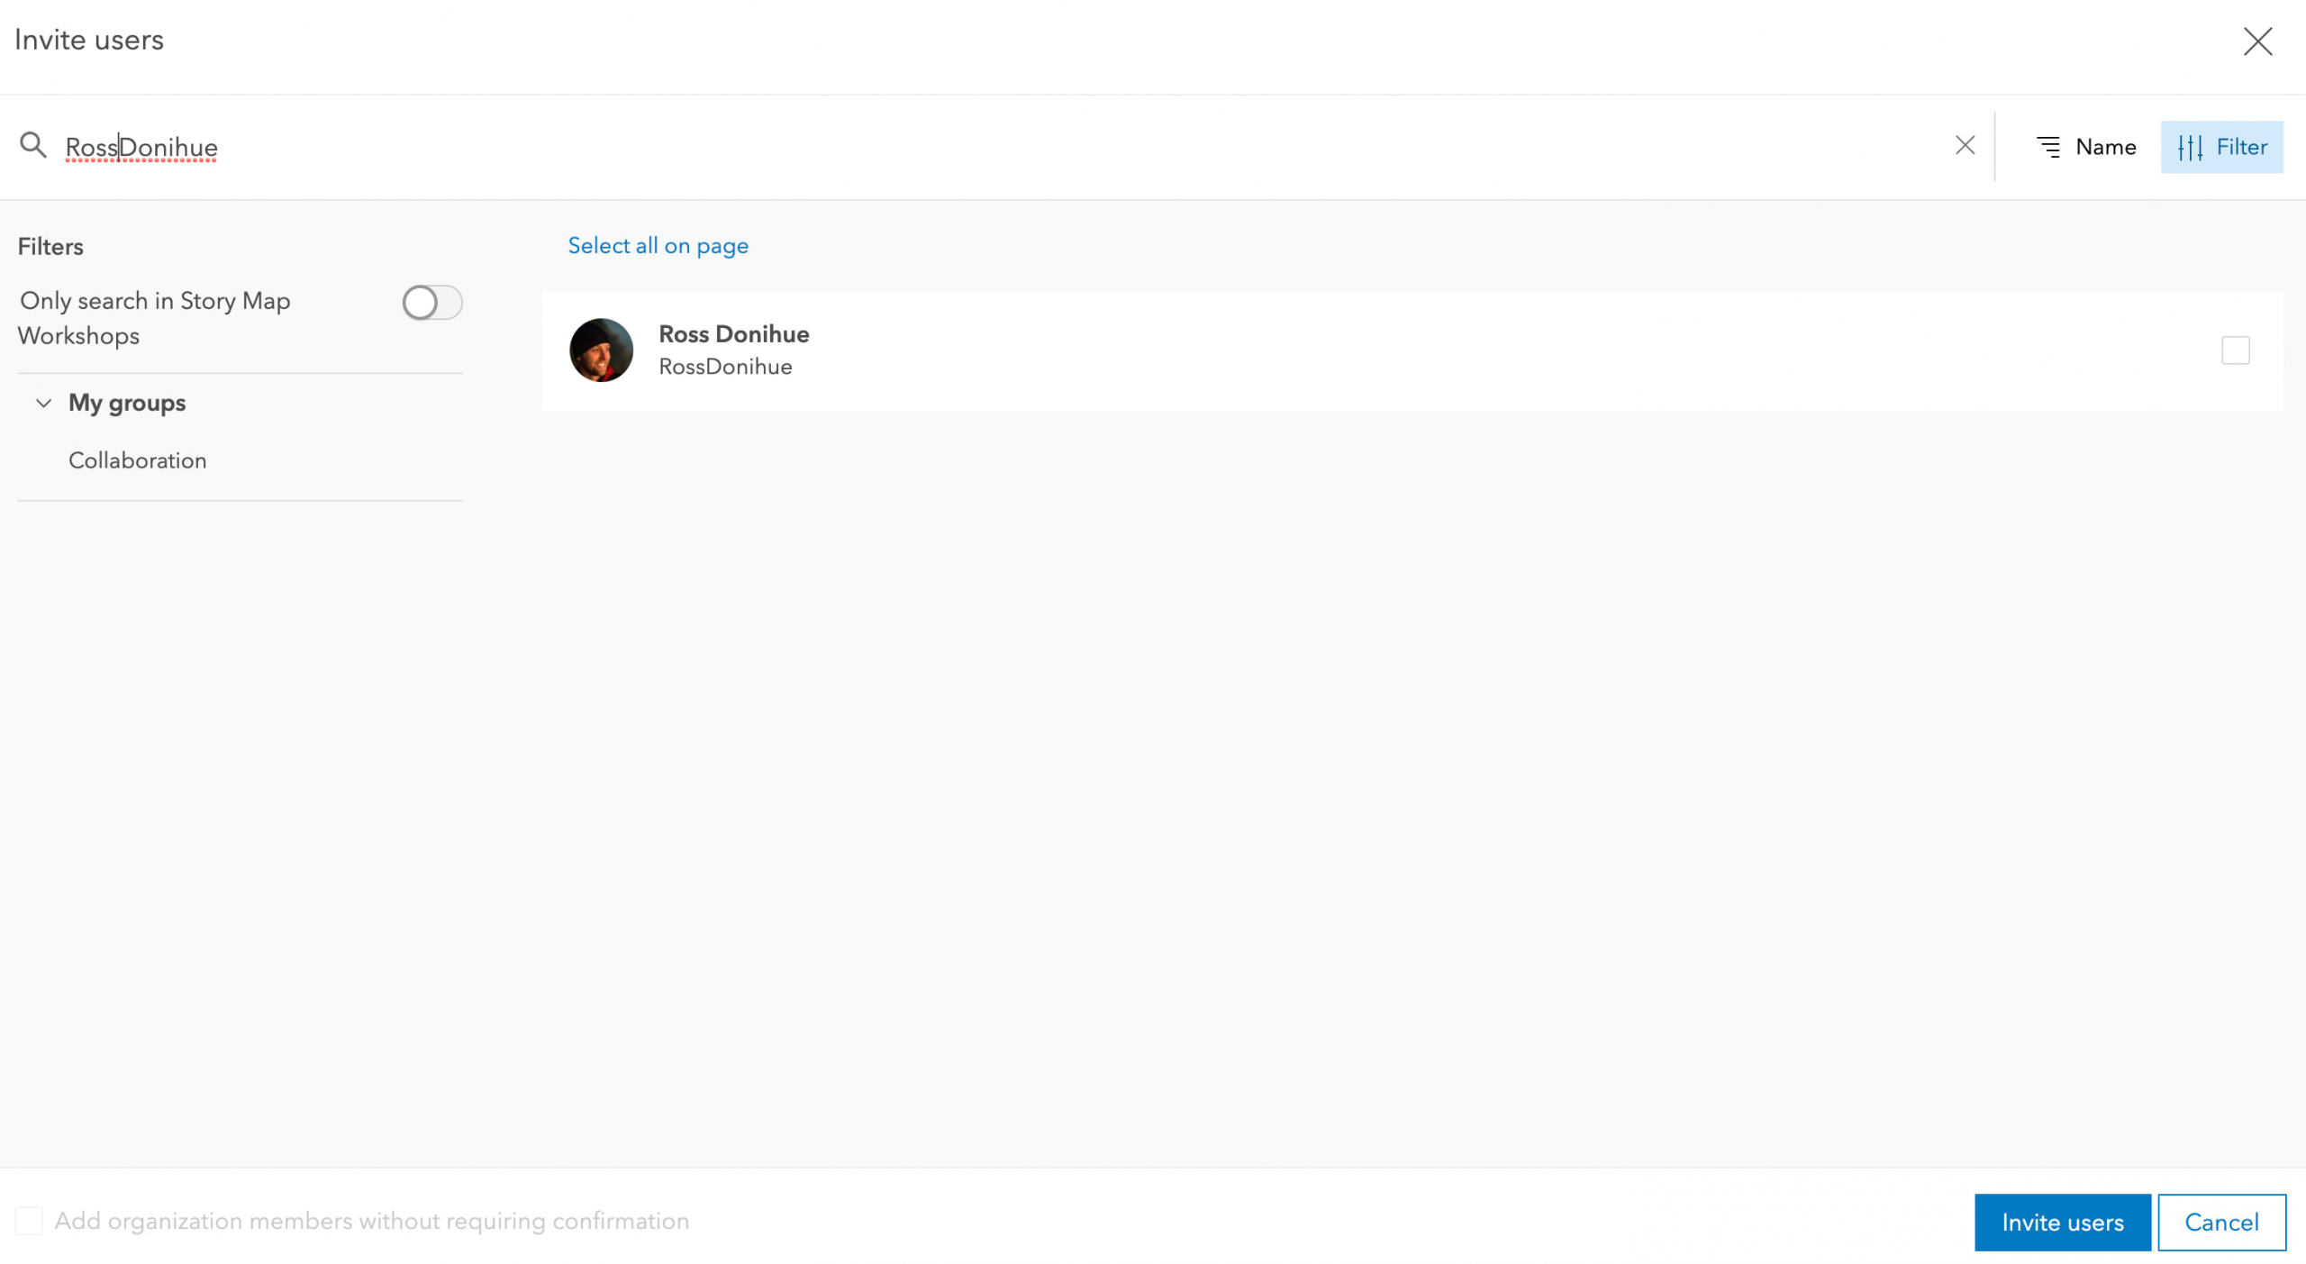Cancel the invite dialog
Screen dimensions: 2306x1264
(2221, 1223)
